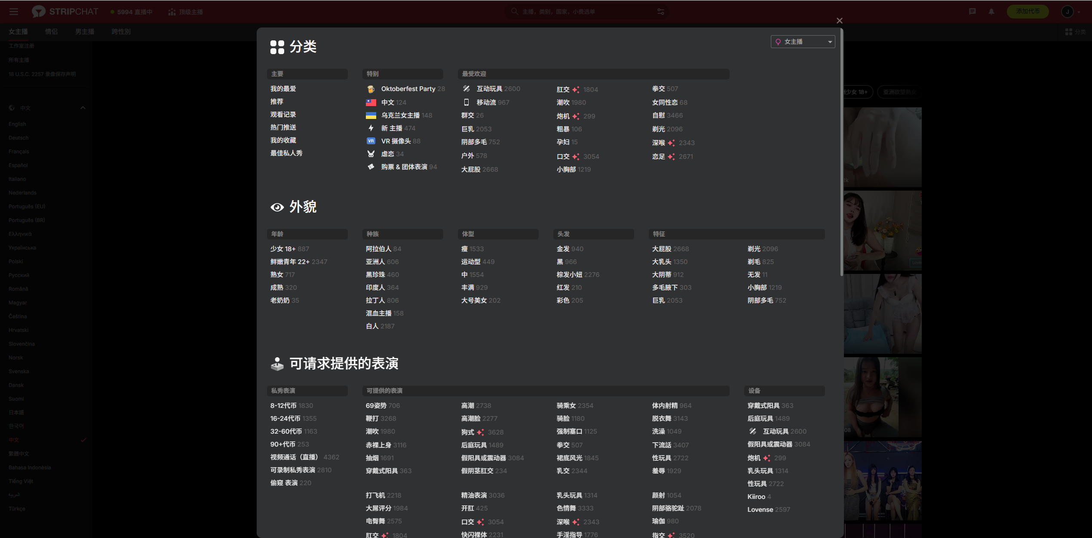Click the notification bell icon
This screenshot has width=1092, height=538.
click(991, 12)
